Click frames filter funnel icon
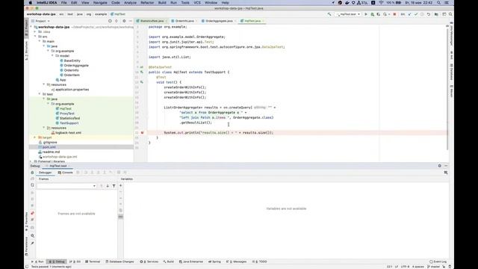Image resolution: width=478 pixels, height=269 pixels. tap(114, 186)
